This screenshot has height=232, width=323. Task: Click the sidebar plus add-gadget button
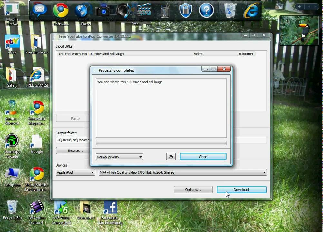tap(299, 6)
